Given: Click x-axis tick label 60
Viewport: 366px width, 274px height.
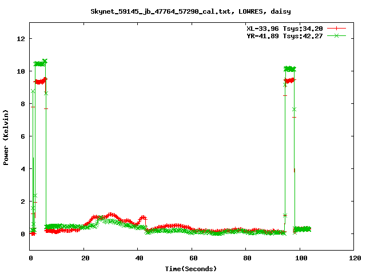Looking at the screenshot, I should [x=193, y=258].
